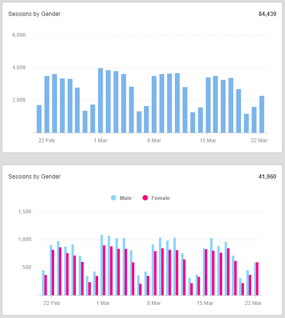Toggle the Female legend series

(156, 198)
